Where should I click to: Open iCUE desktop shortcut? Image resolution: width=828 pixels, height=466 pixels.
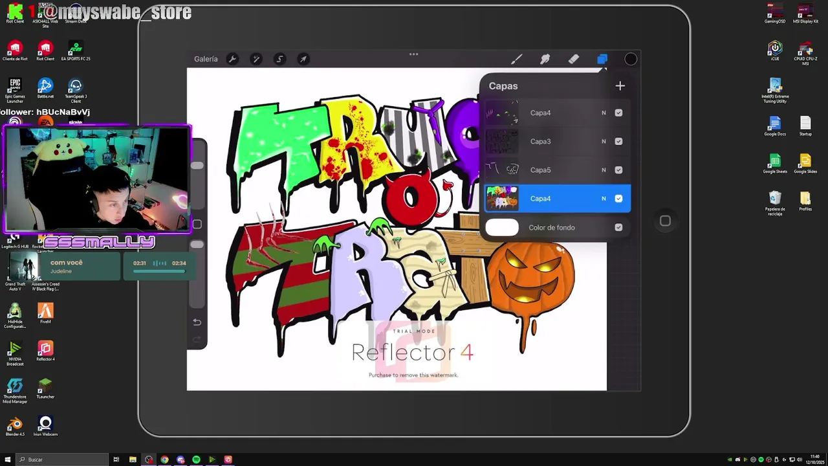[x=775, y=50]
